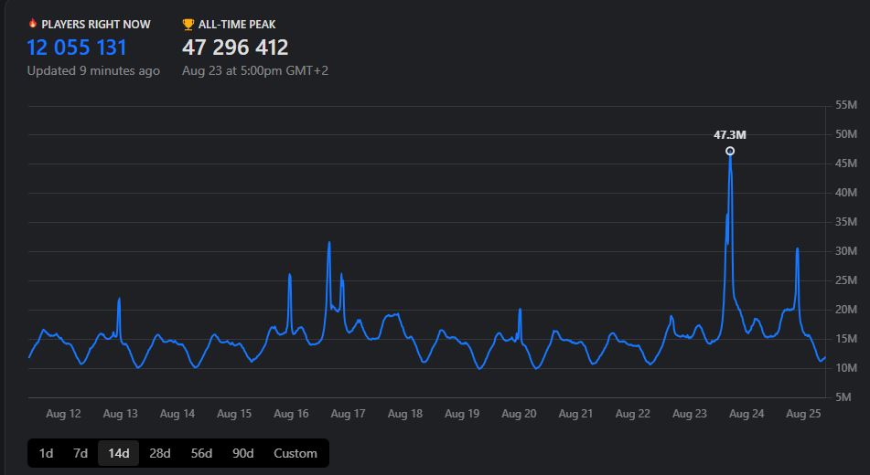Click the 47 296 412 all-time peak value
Viewport: 870px width, 475px height.
click(235, 47)
